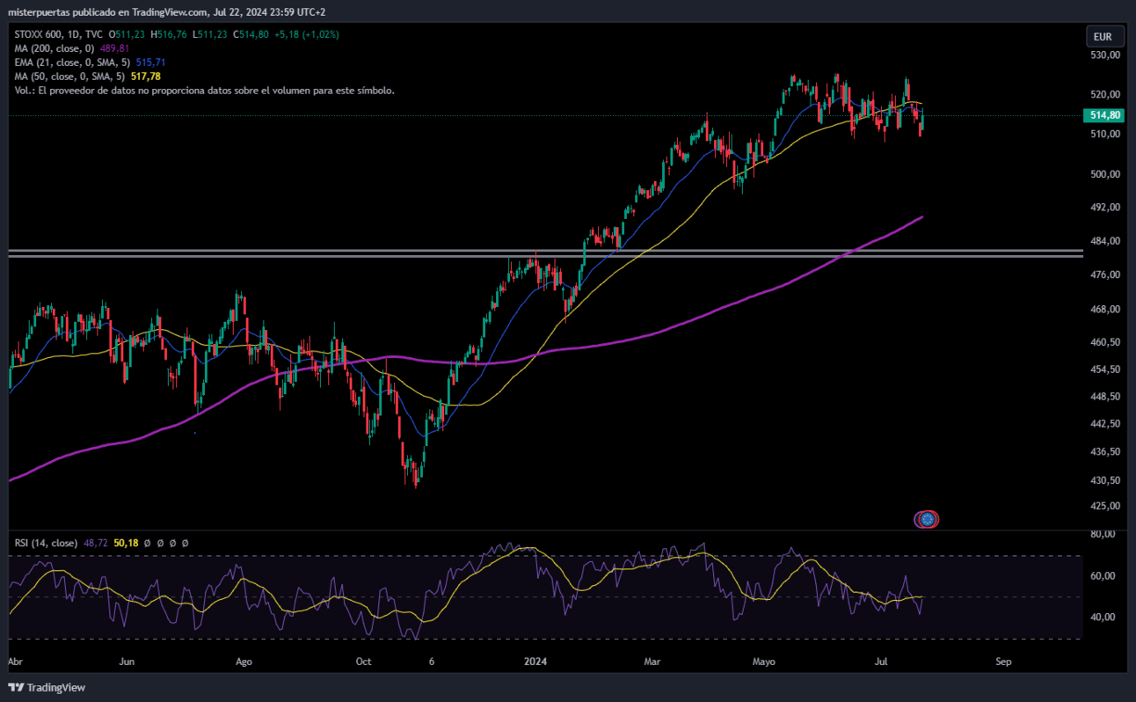Click the Jun label on the time axis
The width and height of the screenshot is (1136, 702).
(x=127, y=661)
